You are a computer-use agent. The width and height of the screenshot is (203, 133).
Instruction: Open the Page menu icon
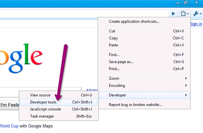[x=185, y=13]
